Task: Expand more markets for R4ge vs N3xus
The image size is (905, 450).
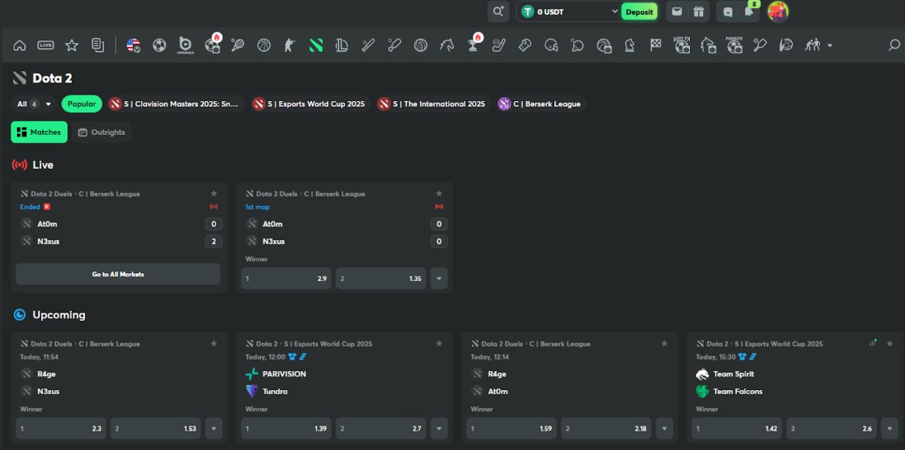Action: tap(213, 428)
